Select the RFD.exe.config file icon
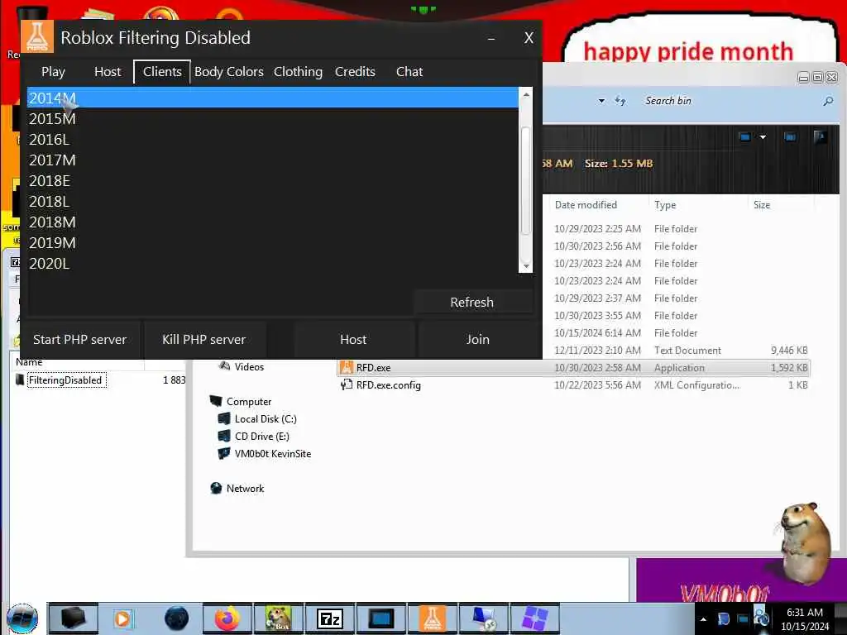Screen dimensions: 847x635 tap(347, 385)
